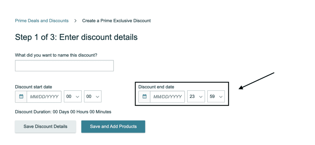The image size is (315, 145).
Task: Click the start date MM/DD/YYYY field
Action: point(44,96)
